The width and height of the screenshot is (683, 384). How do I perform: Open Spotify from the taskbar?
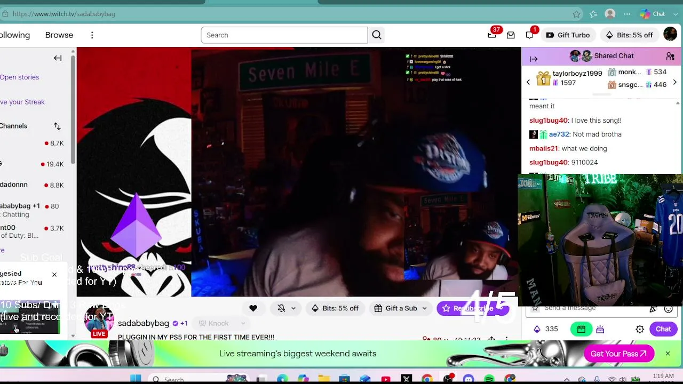coord(489,379)
